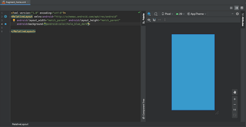
Task: Switch to Design-only view mode
Action: [x=242, y=8]
